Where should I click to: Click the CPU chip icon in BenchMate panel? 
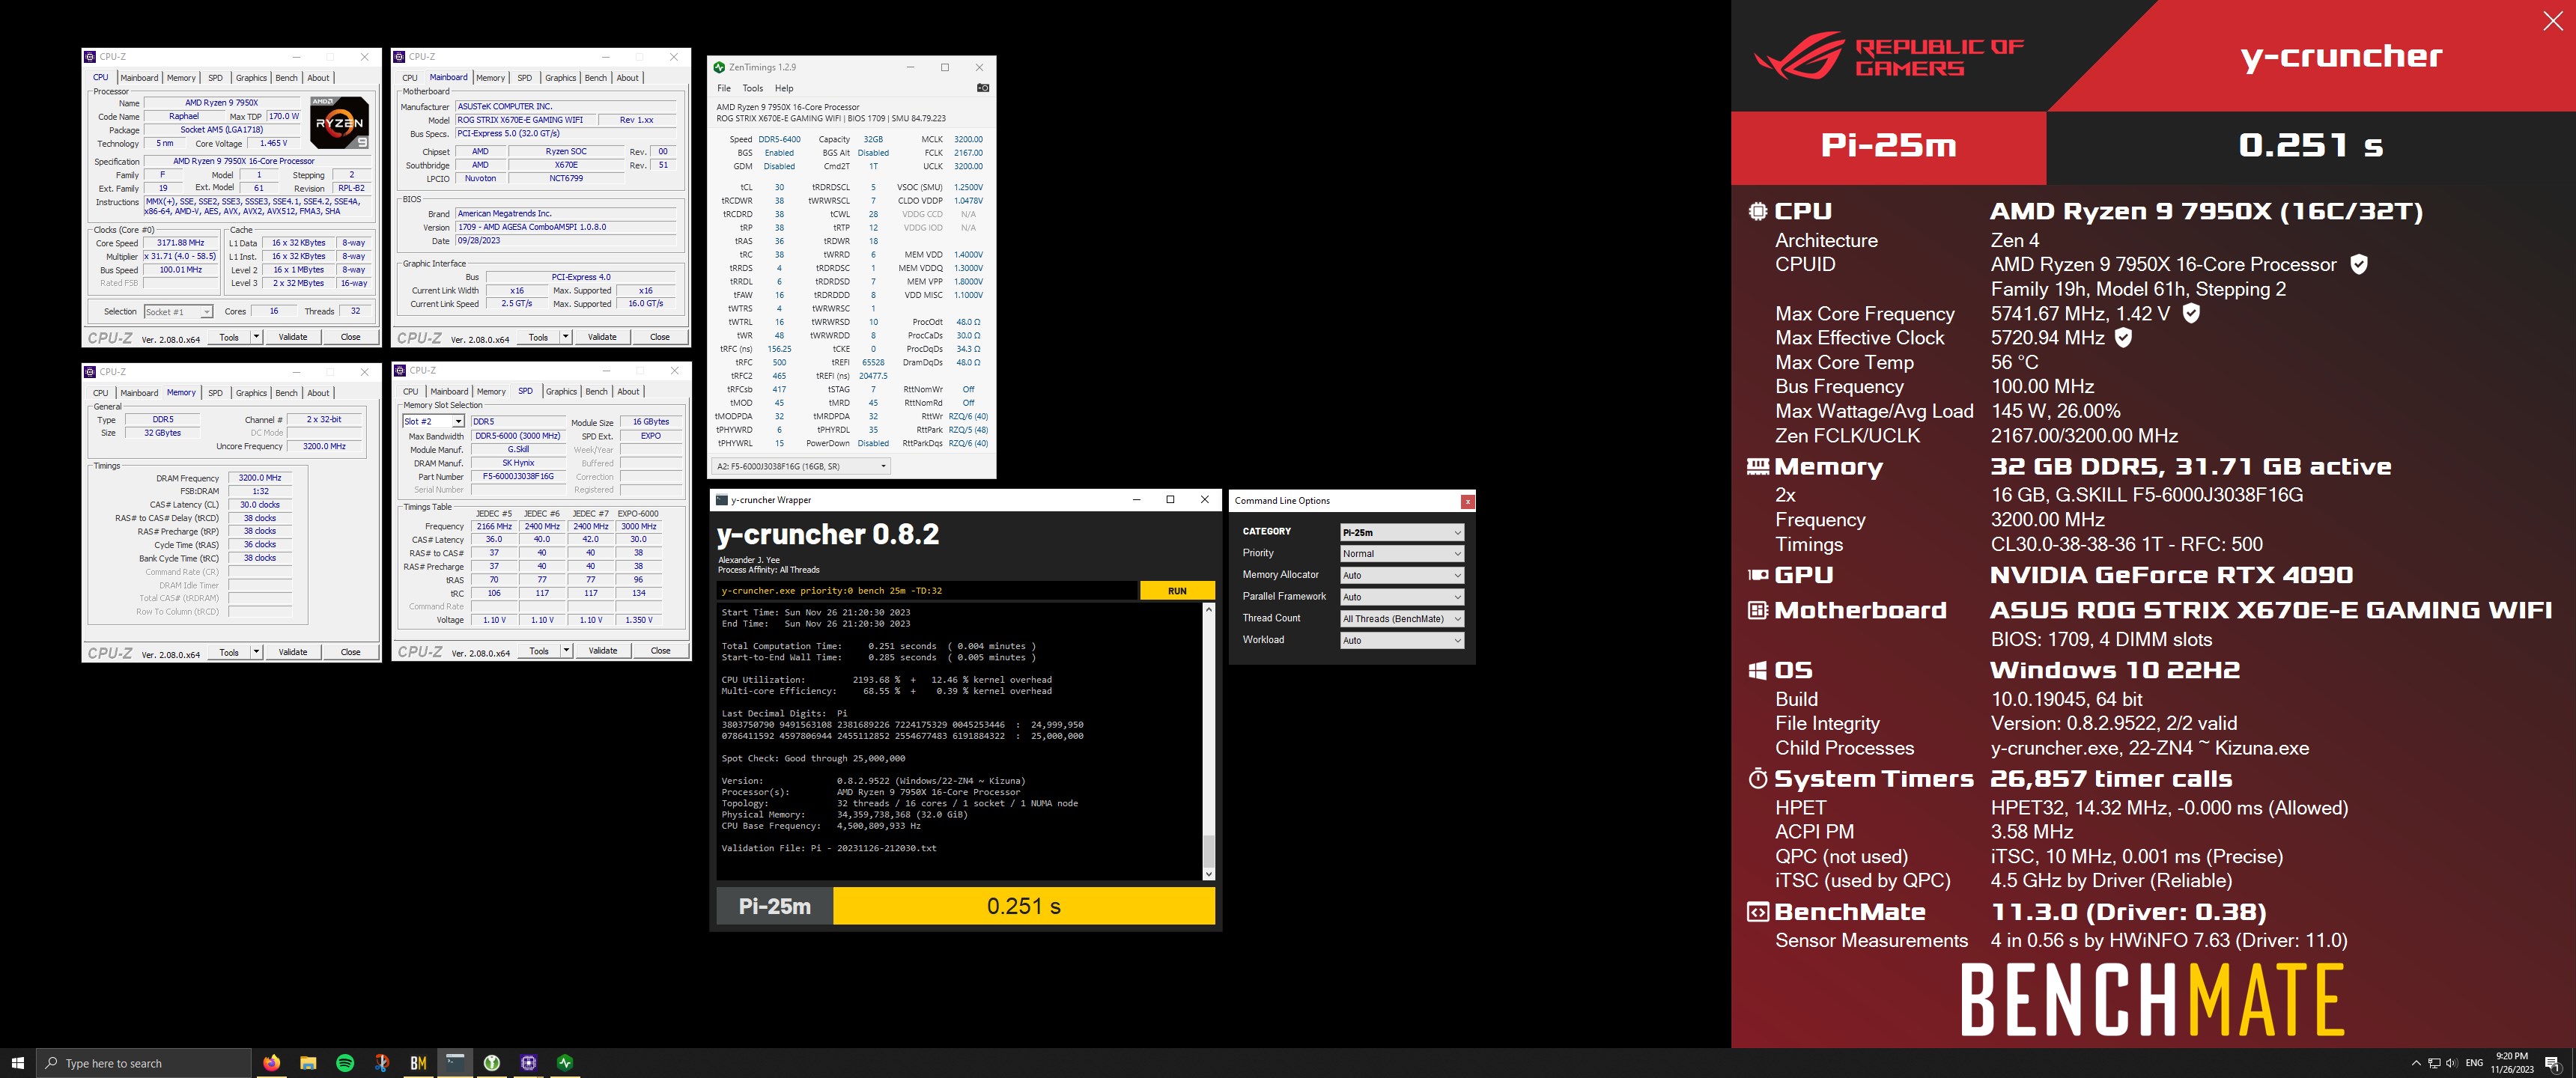click(x=1757, y=211)
